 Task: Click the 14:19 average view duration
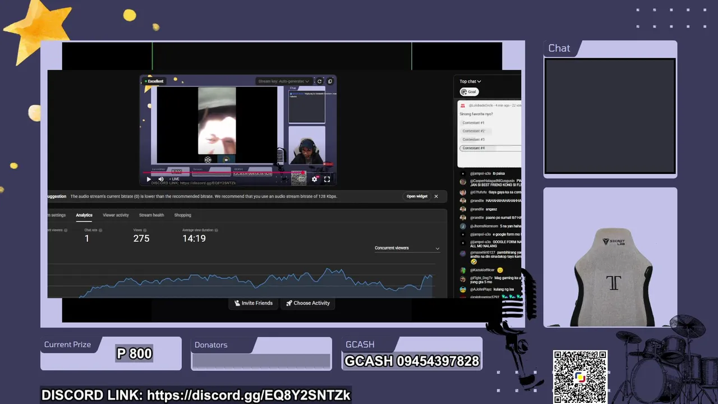[194, 238]
